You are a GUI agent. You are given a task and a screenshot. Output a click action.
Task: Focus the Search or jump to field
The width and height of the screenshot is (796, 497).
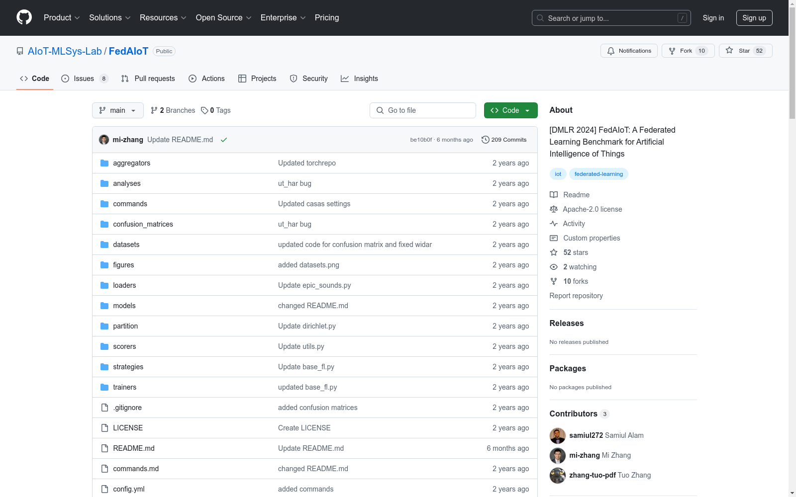coord(611,18)
